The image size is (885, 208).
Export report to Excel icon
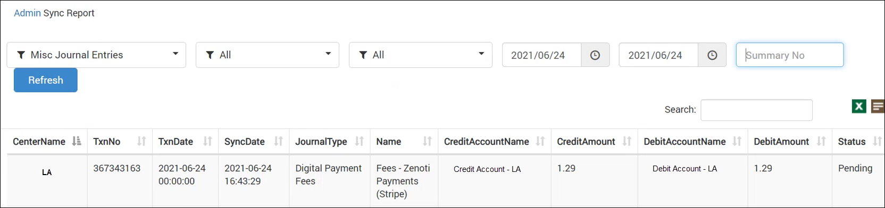(x=859, y=107)
